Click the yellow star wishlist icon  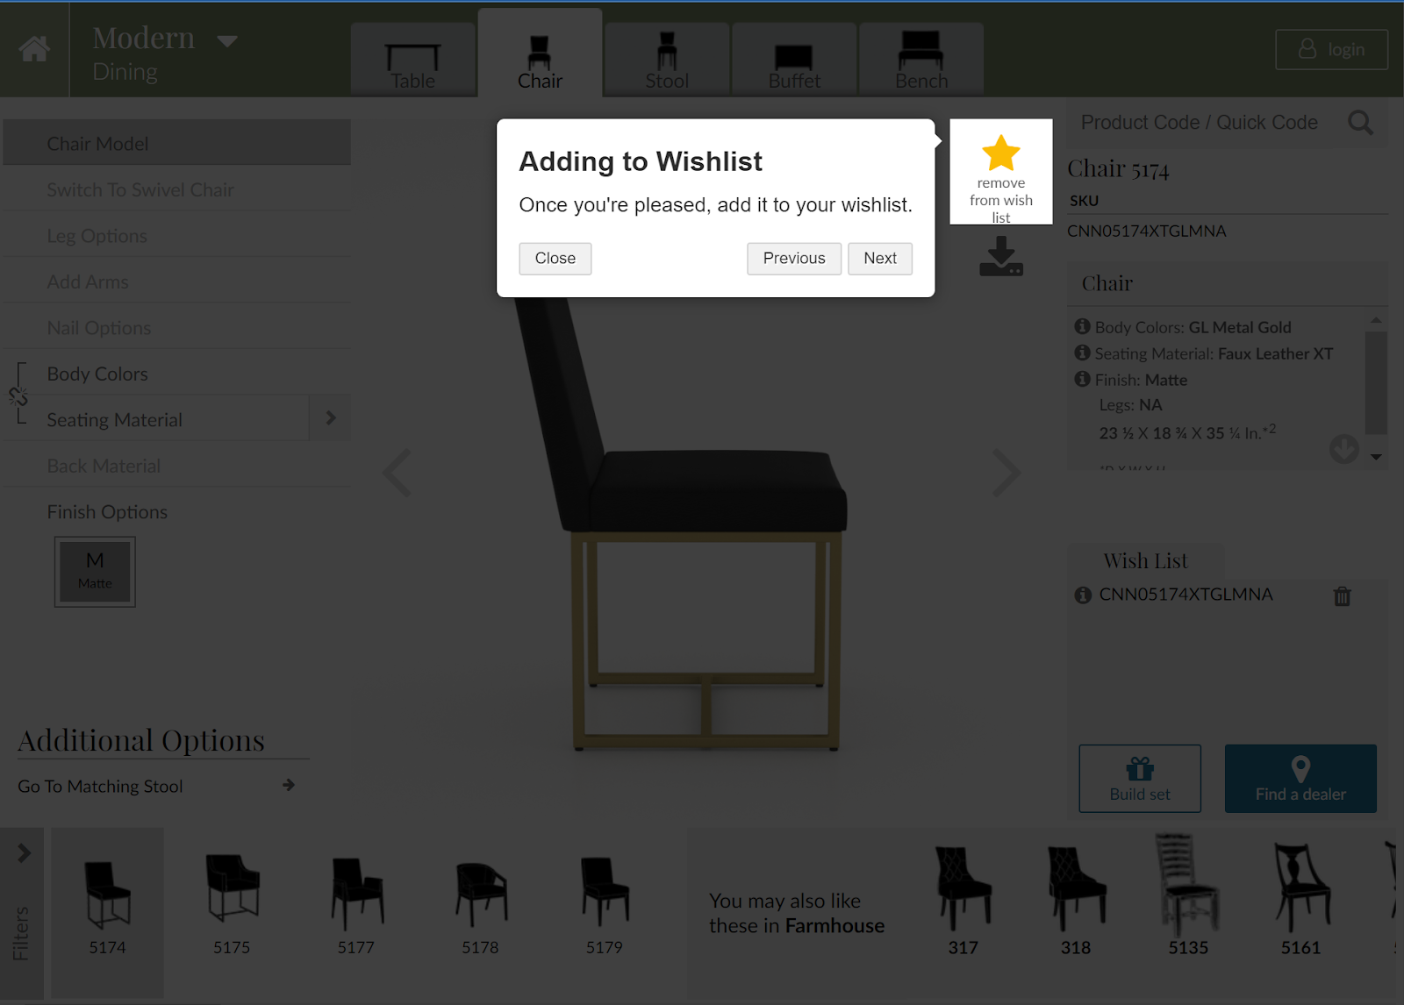(1000, 153)
